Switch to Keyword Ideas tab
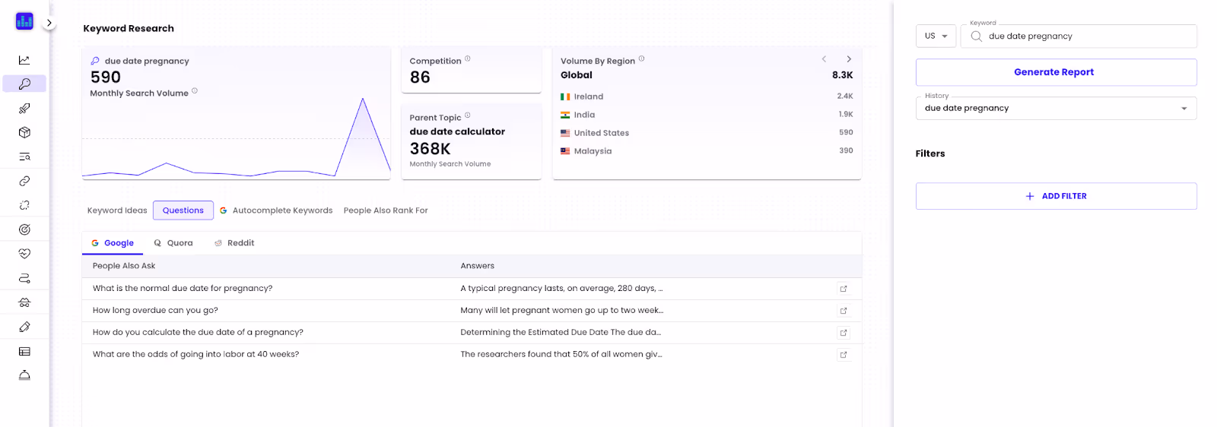Screen dimensions: 1217x427 [x=117, y=210]
